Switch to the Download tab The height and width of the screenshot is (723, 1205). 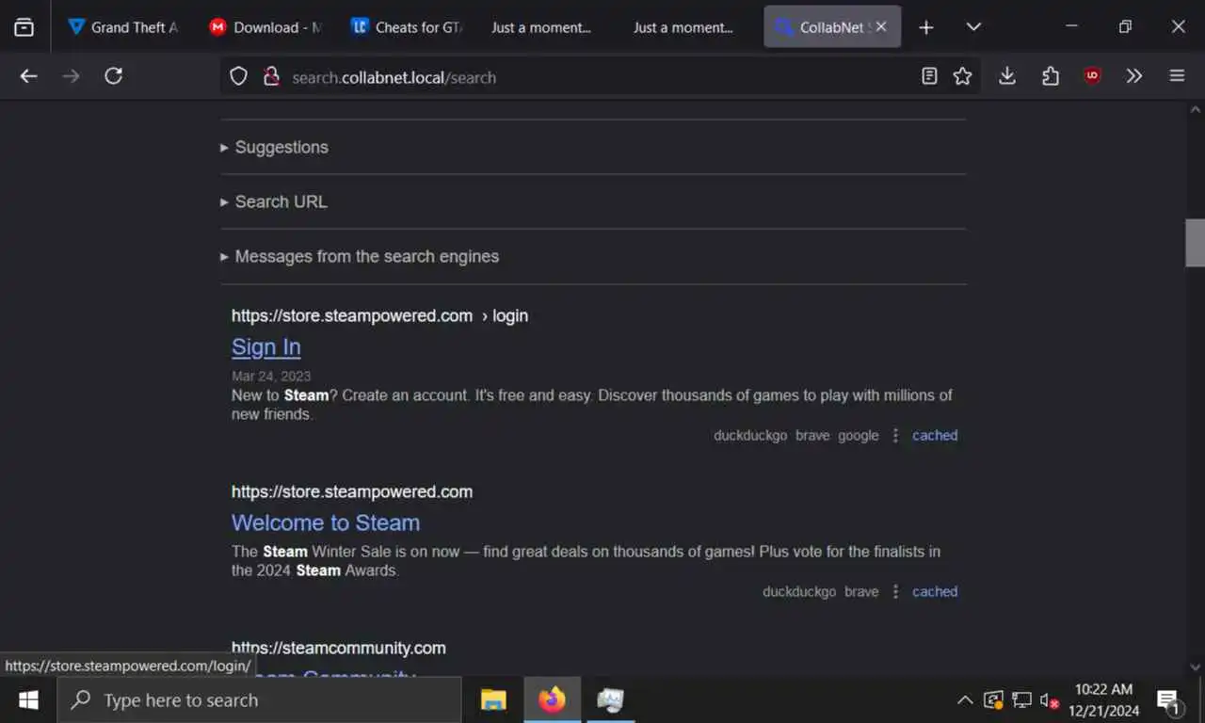(265, 27)
